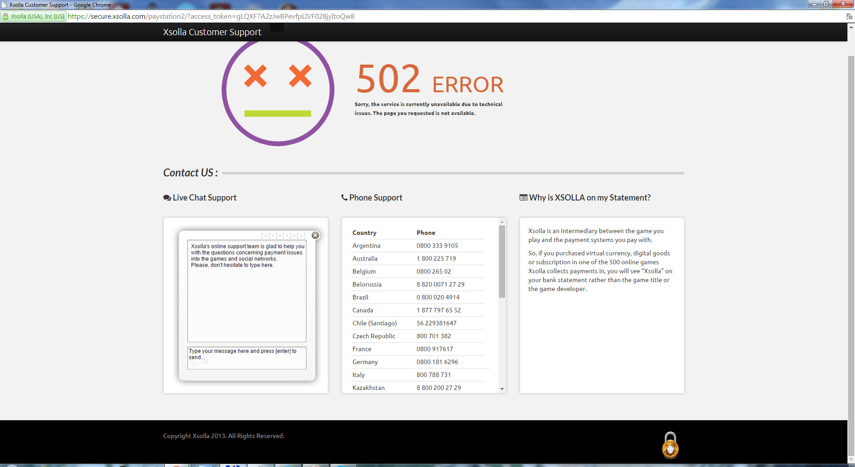
Task: Select the France country row
Action: click(418, 349)
